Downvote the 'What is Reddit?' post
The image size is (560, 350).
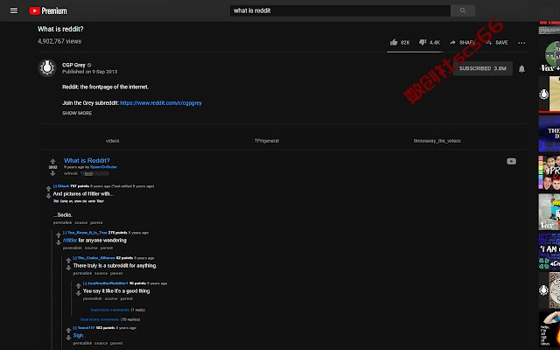coord(52,173)
